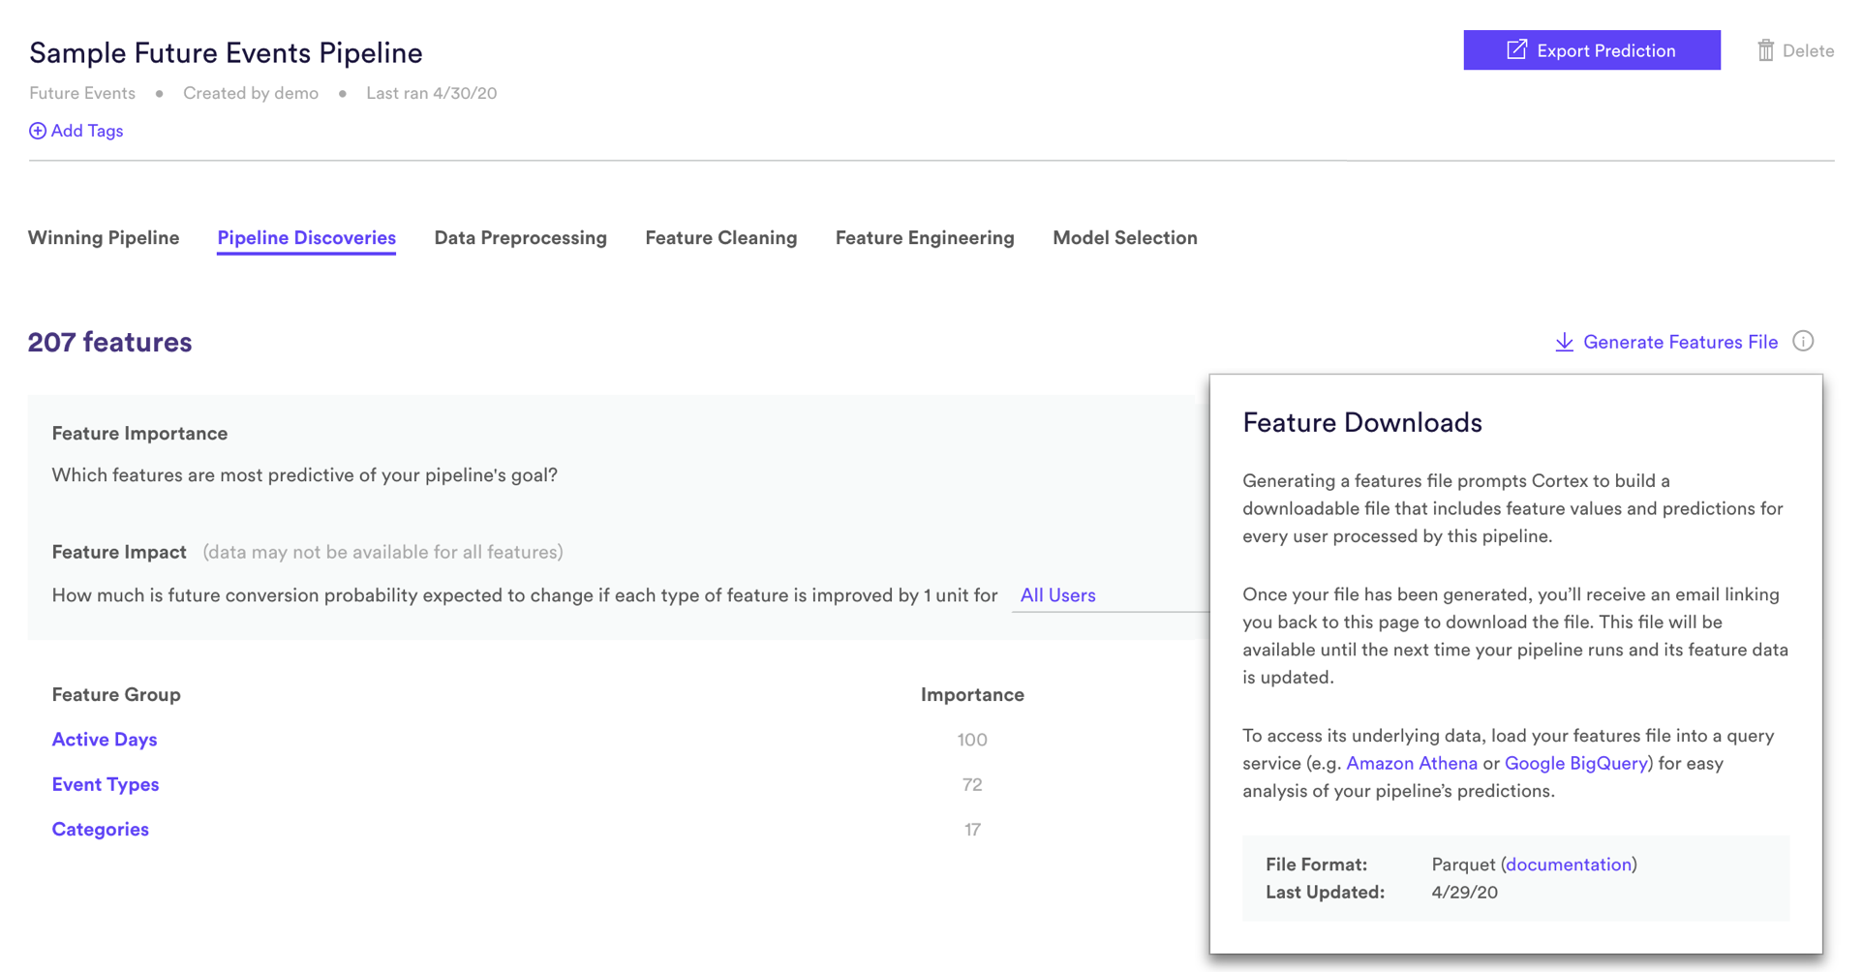Open the Data Preprocessing tab
The height and width of the screenshot is (972, 1863).
point(520,238)
